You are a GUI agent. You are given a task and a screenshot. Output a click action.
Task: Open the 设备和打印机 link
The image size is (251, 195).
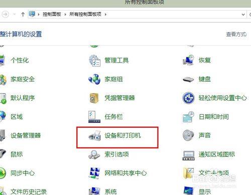(122, 135)
